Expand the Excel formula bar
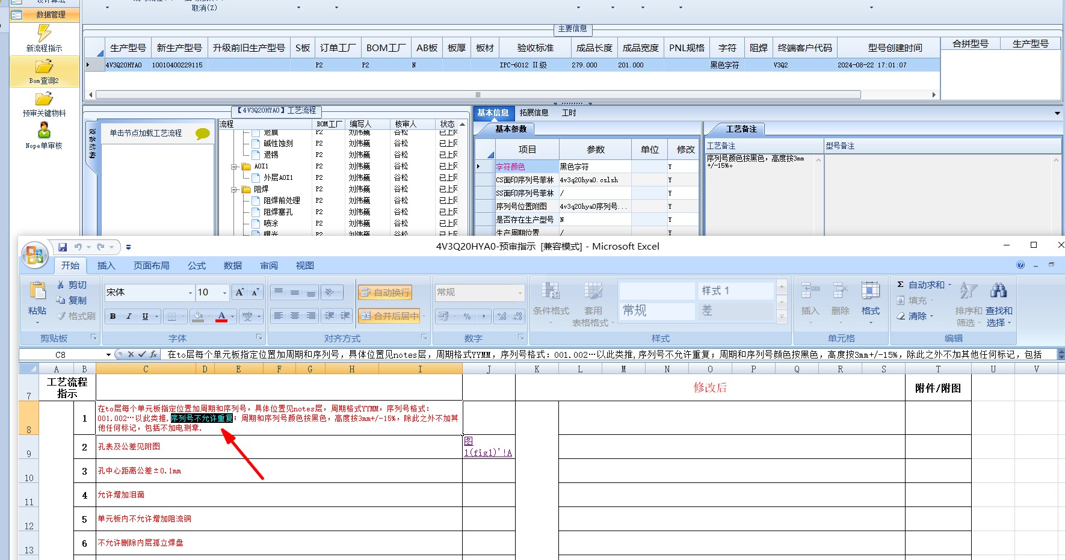Screen dimensions: 1065x560 [1061, 355]
